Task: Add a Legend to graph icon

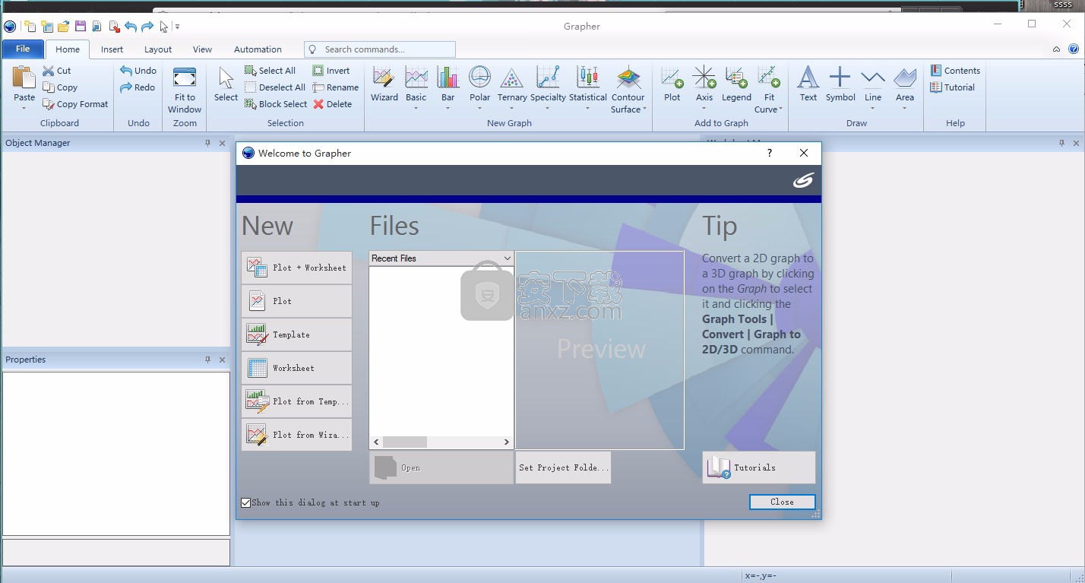Action: point(736,78)
